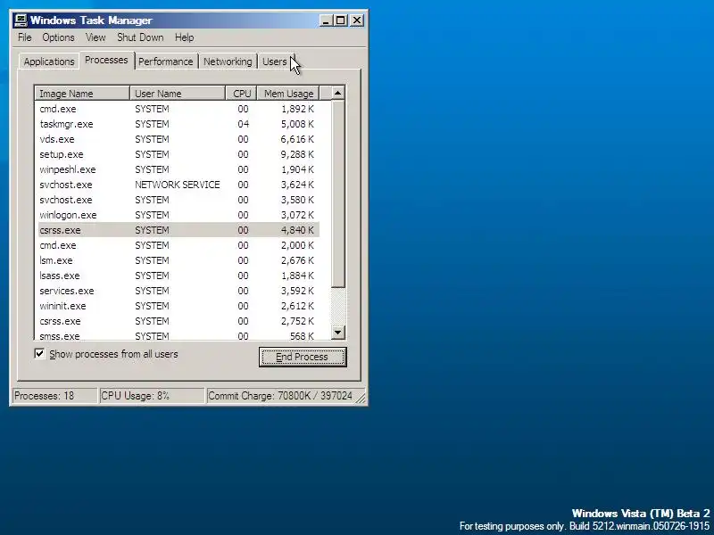Click the scrollbar up arrow
The width and height of the screenshot is (714, 535).
point(337,94)
